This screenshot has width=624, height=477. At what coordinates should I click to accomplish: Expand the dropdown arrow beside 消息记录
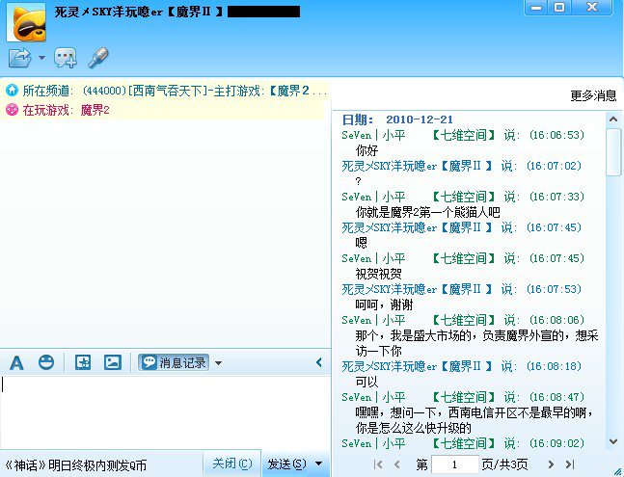219,363
